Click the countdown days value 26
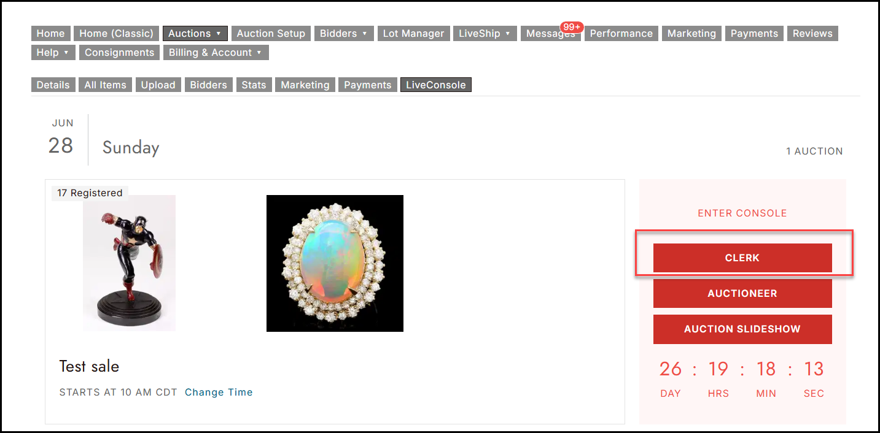Image resolution: width=880 pixels, height=433 pixels. point(671,369)
